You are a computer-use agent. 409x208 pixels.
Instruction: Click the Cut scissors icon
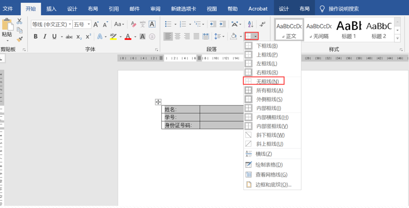pos(20,21)
